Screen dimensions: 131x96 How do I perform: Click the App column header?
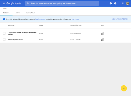[x=102, y=26]
